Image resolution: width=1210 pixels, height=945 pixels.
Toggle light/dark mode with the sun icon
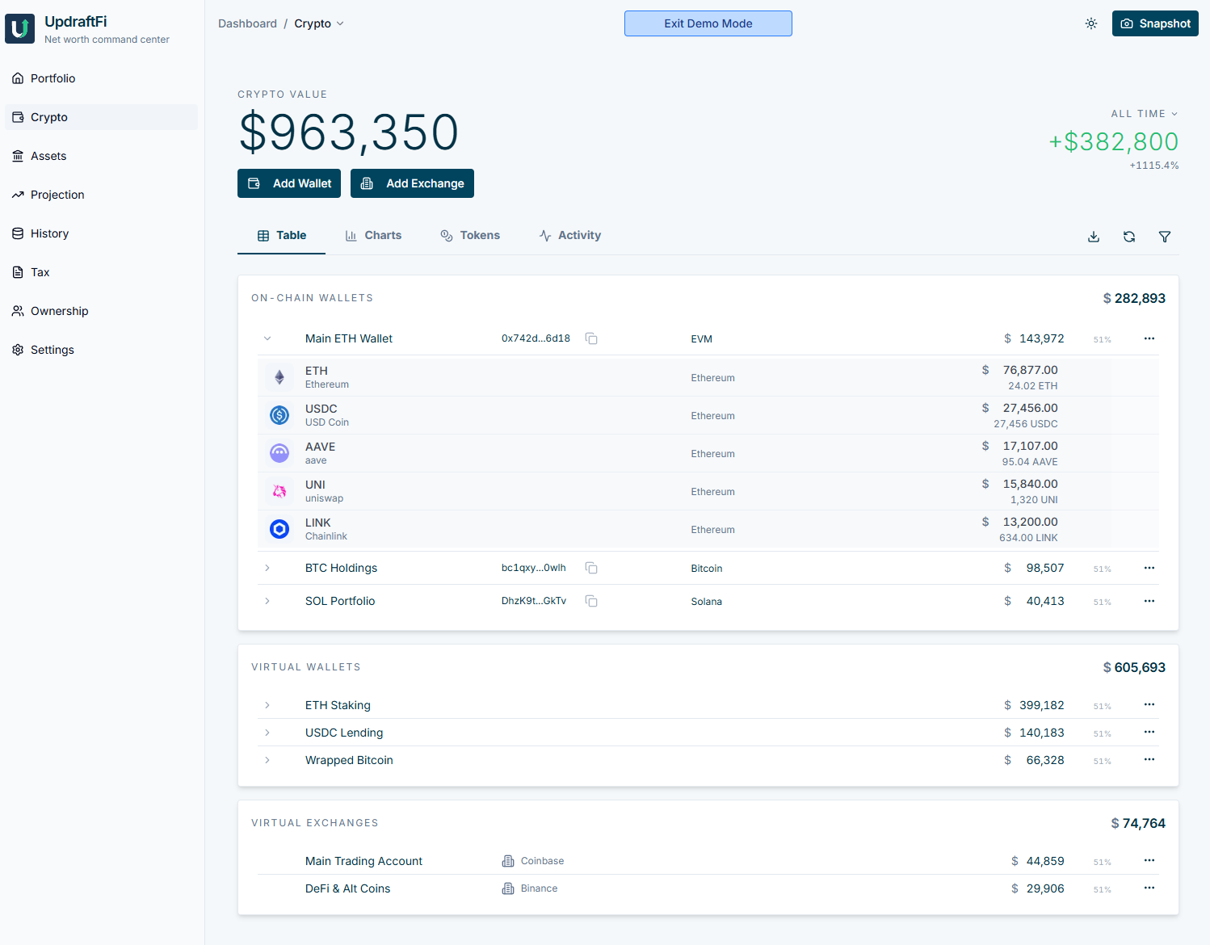click(1091, 23)
